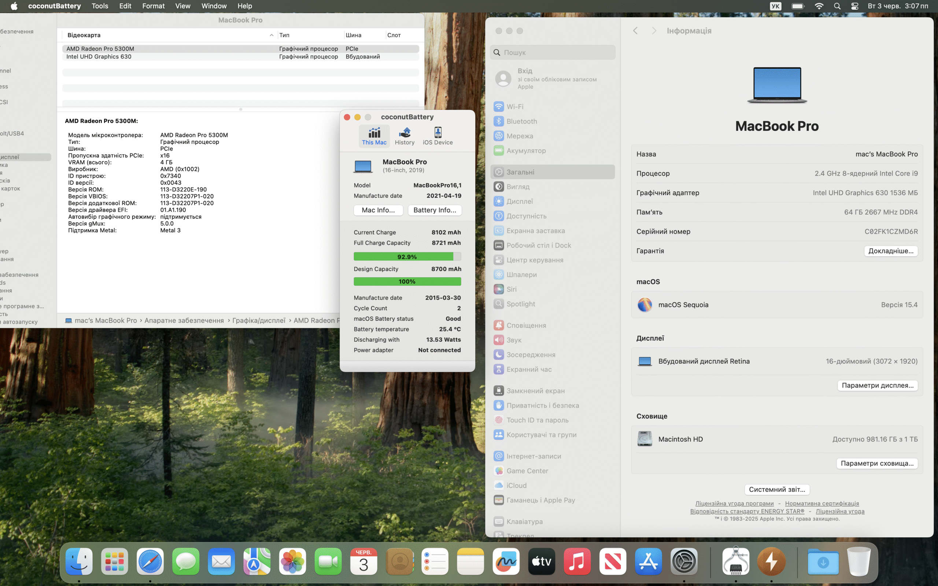Screen dimensions: 938x586
Task: Switch to the History tab in coconutBattery
Action: [x=405, y=136]
